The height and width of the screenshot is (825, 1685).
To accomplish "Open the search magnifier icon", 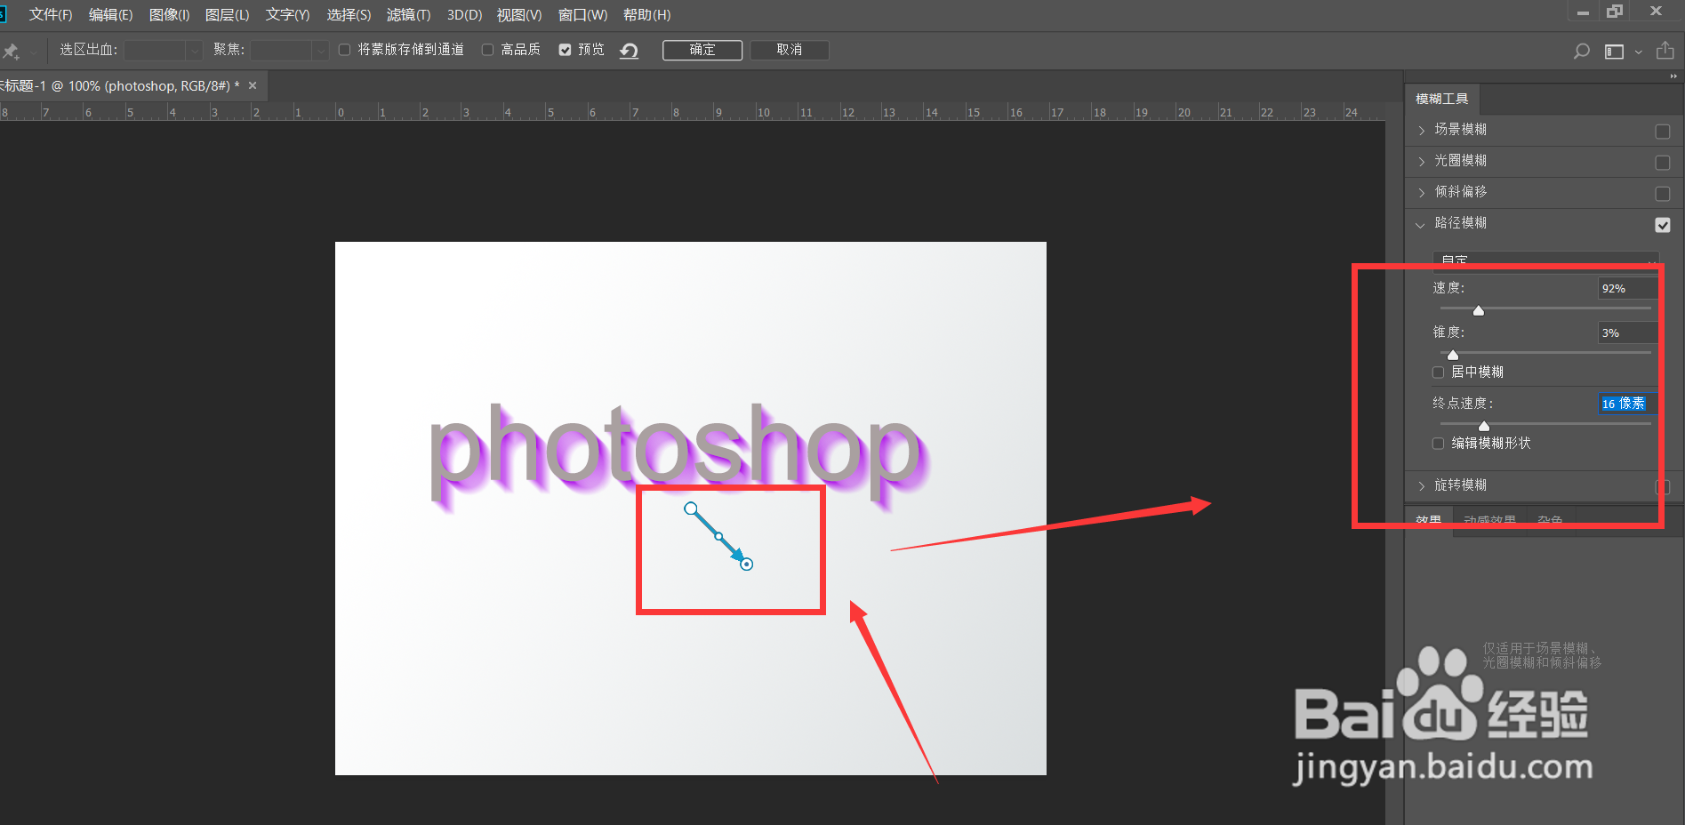I will point(1581,52).
